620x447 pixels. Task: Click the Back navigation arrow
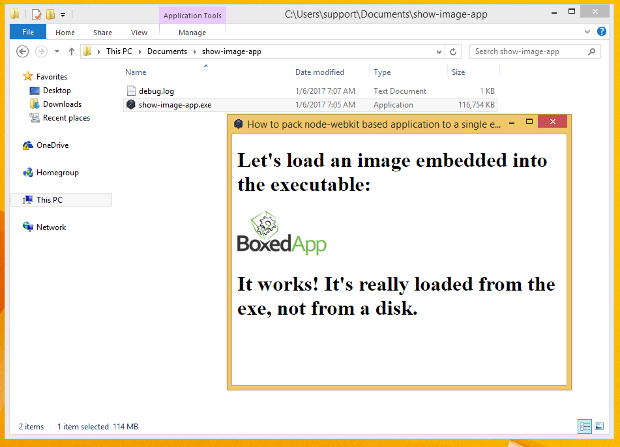22,51
